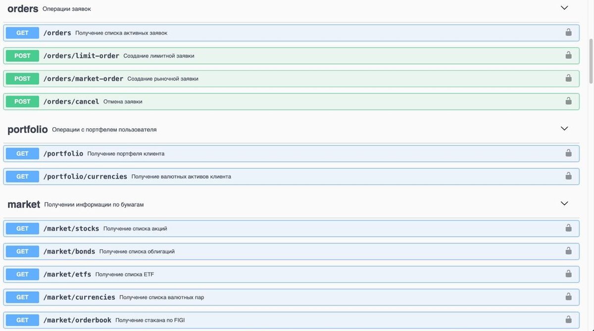Collapse the orders section using its chevron

point(564,7)
